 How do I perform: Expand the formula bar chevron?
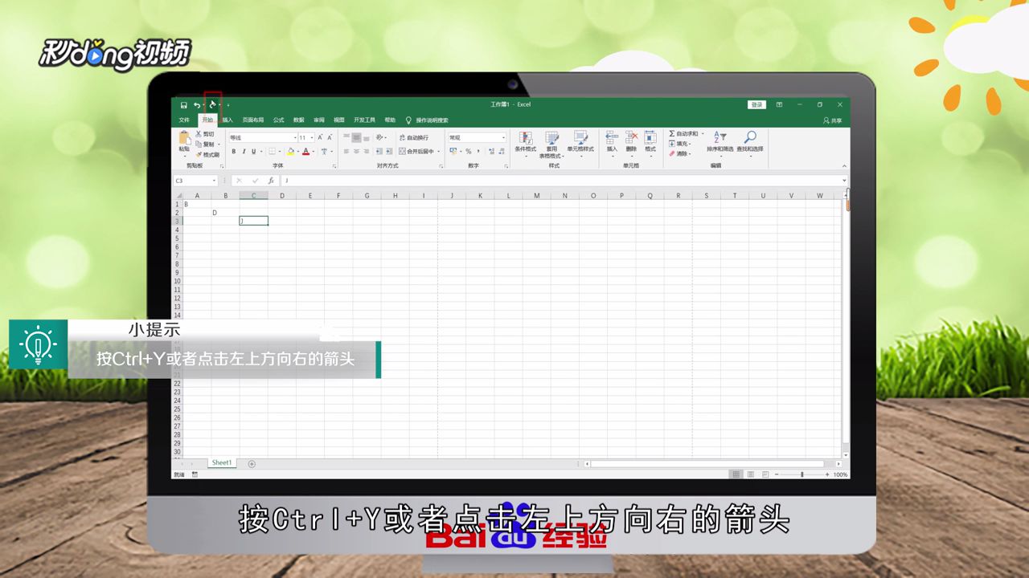coord(844,181)
